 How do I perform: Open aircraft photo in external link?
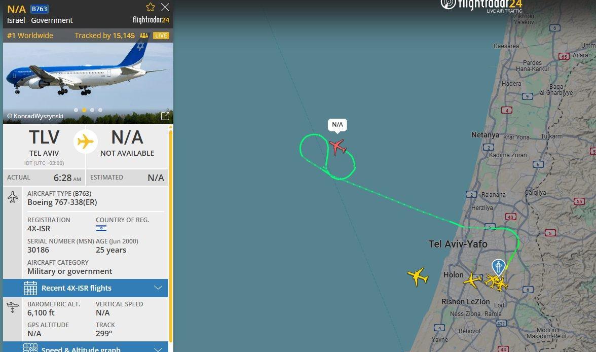tap(165, 116)
